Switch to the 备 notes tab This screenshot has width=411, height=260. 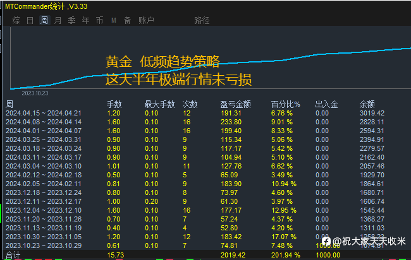pos(127,20)
